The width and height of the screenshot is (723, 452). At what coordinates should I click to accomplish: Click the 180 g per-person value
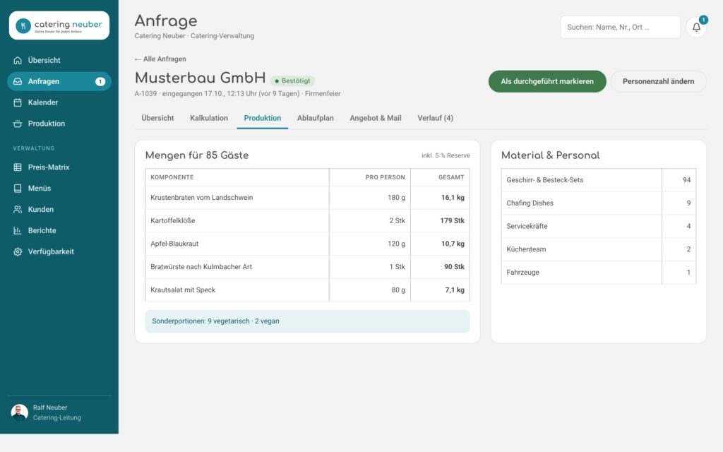[396, 198]
